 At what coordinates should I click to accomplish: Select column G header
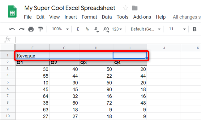pos(64,48)
